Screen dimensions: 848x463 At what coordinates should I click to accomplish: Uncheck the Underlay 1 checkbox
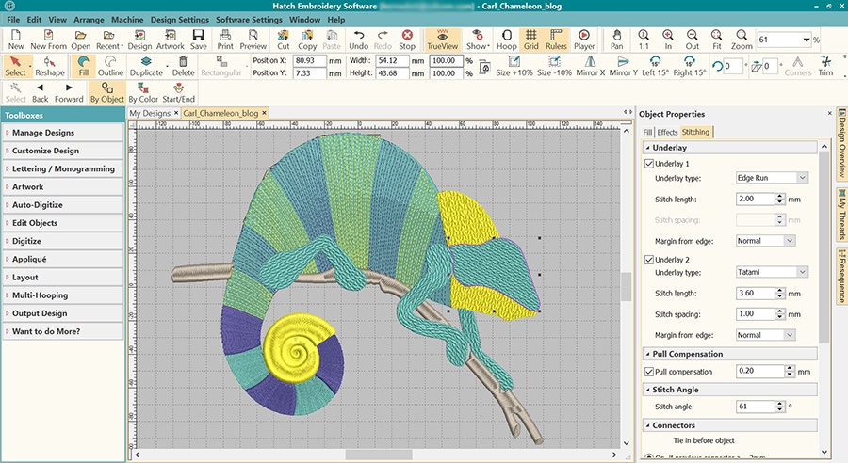(649, 164)
